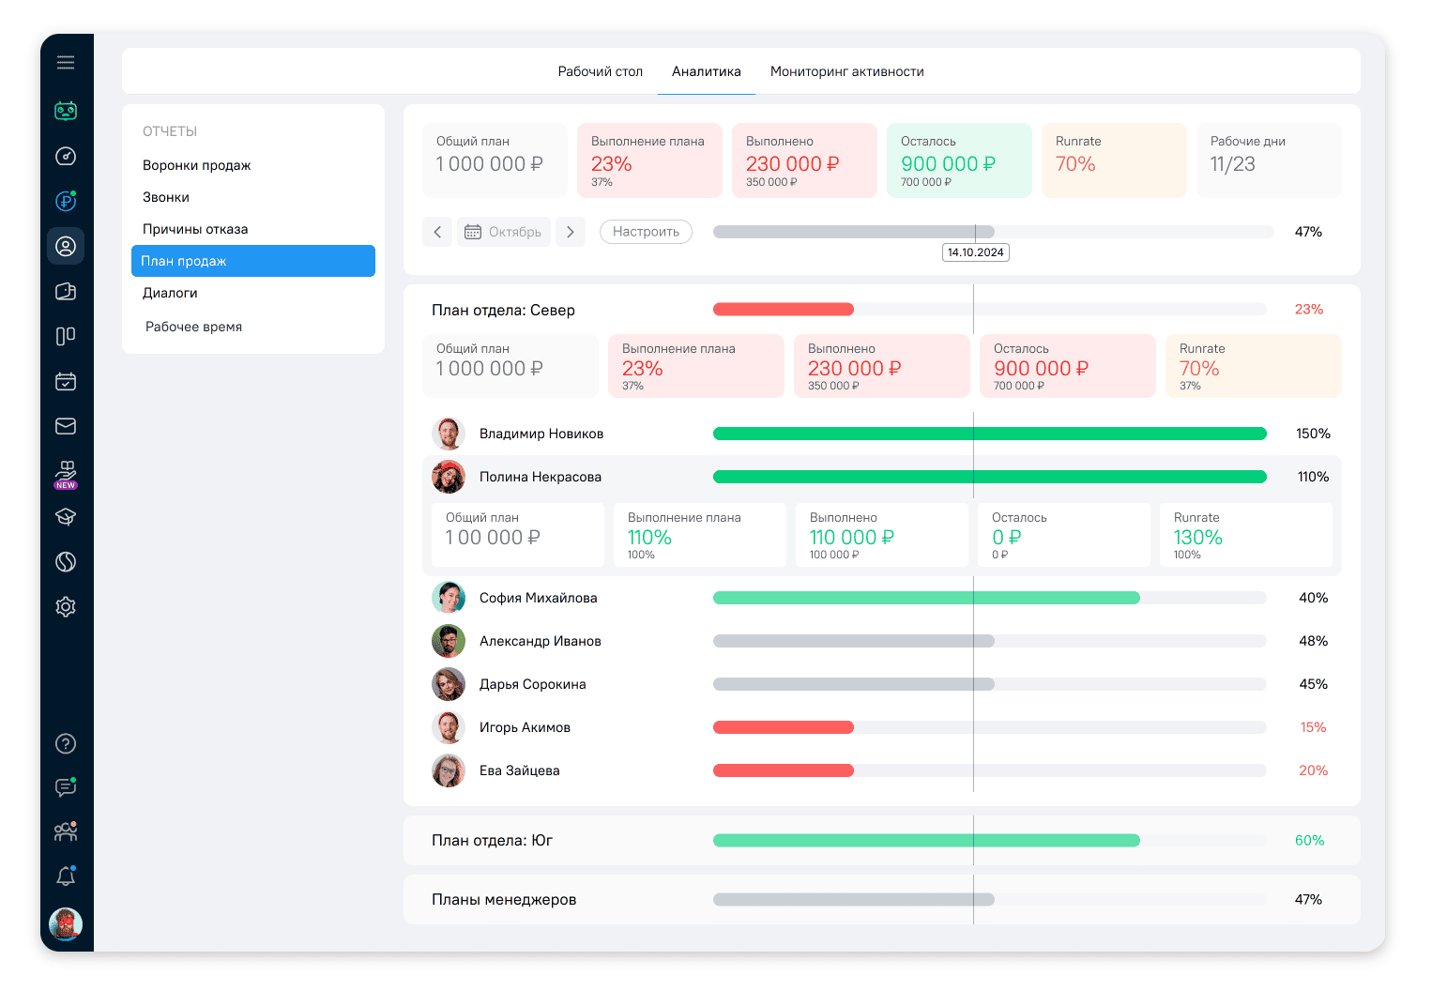Open the calendar tasks icon in sidebar
The width and height of the screenshot is (1432, 991).
(x=66, y=381)
